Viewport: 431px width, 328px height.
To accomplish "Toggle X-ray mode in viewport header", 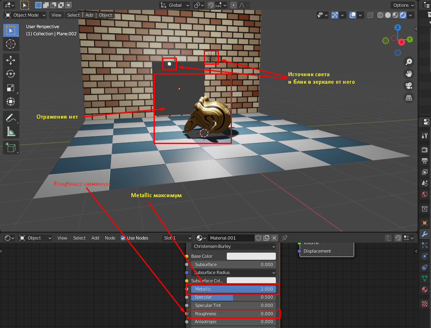I will tap(370, 15).
